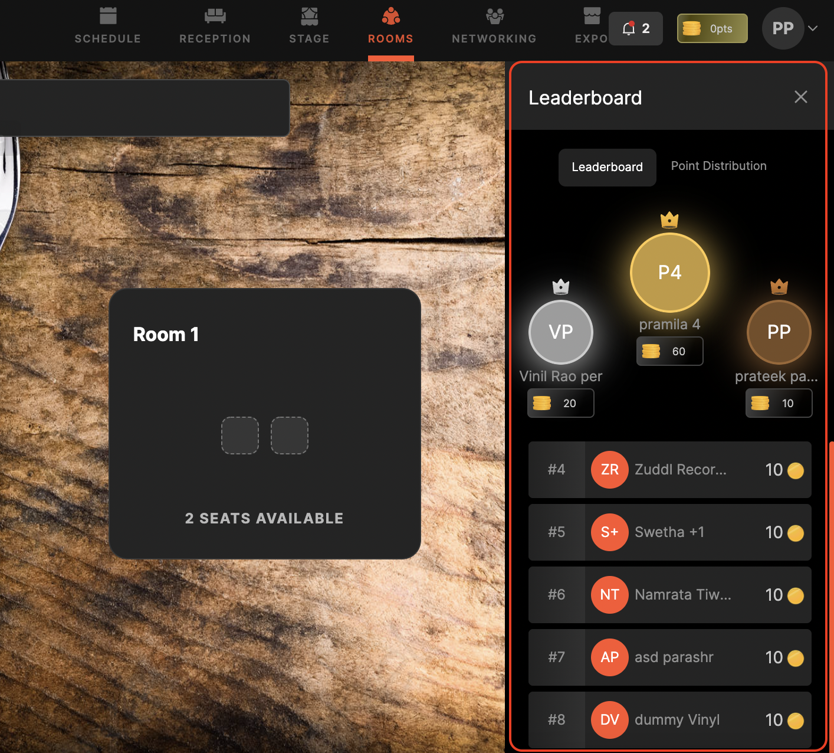
Task: Take the second empty seat in Room 1
Action: click(x=290, y=436)
